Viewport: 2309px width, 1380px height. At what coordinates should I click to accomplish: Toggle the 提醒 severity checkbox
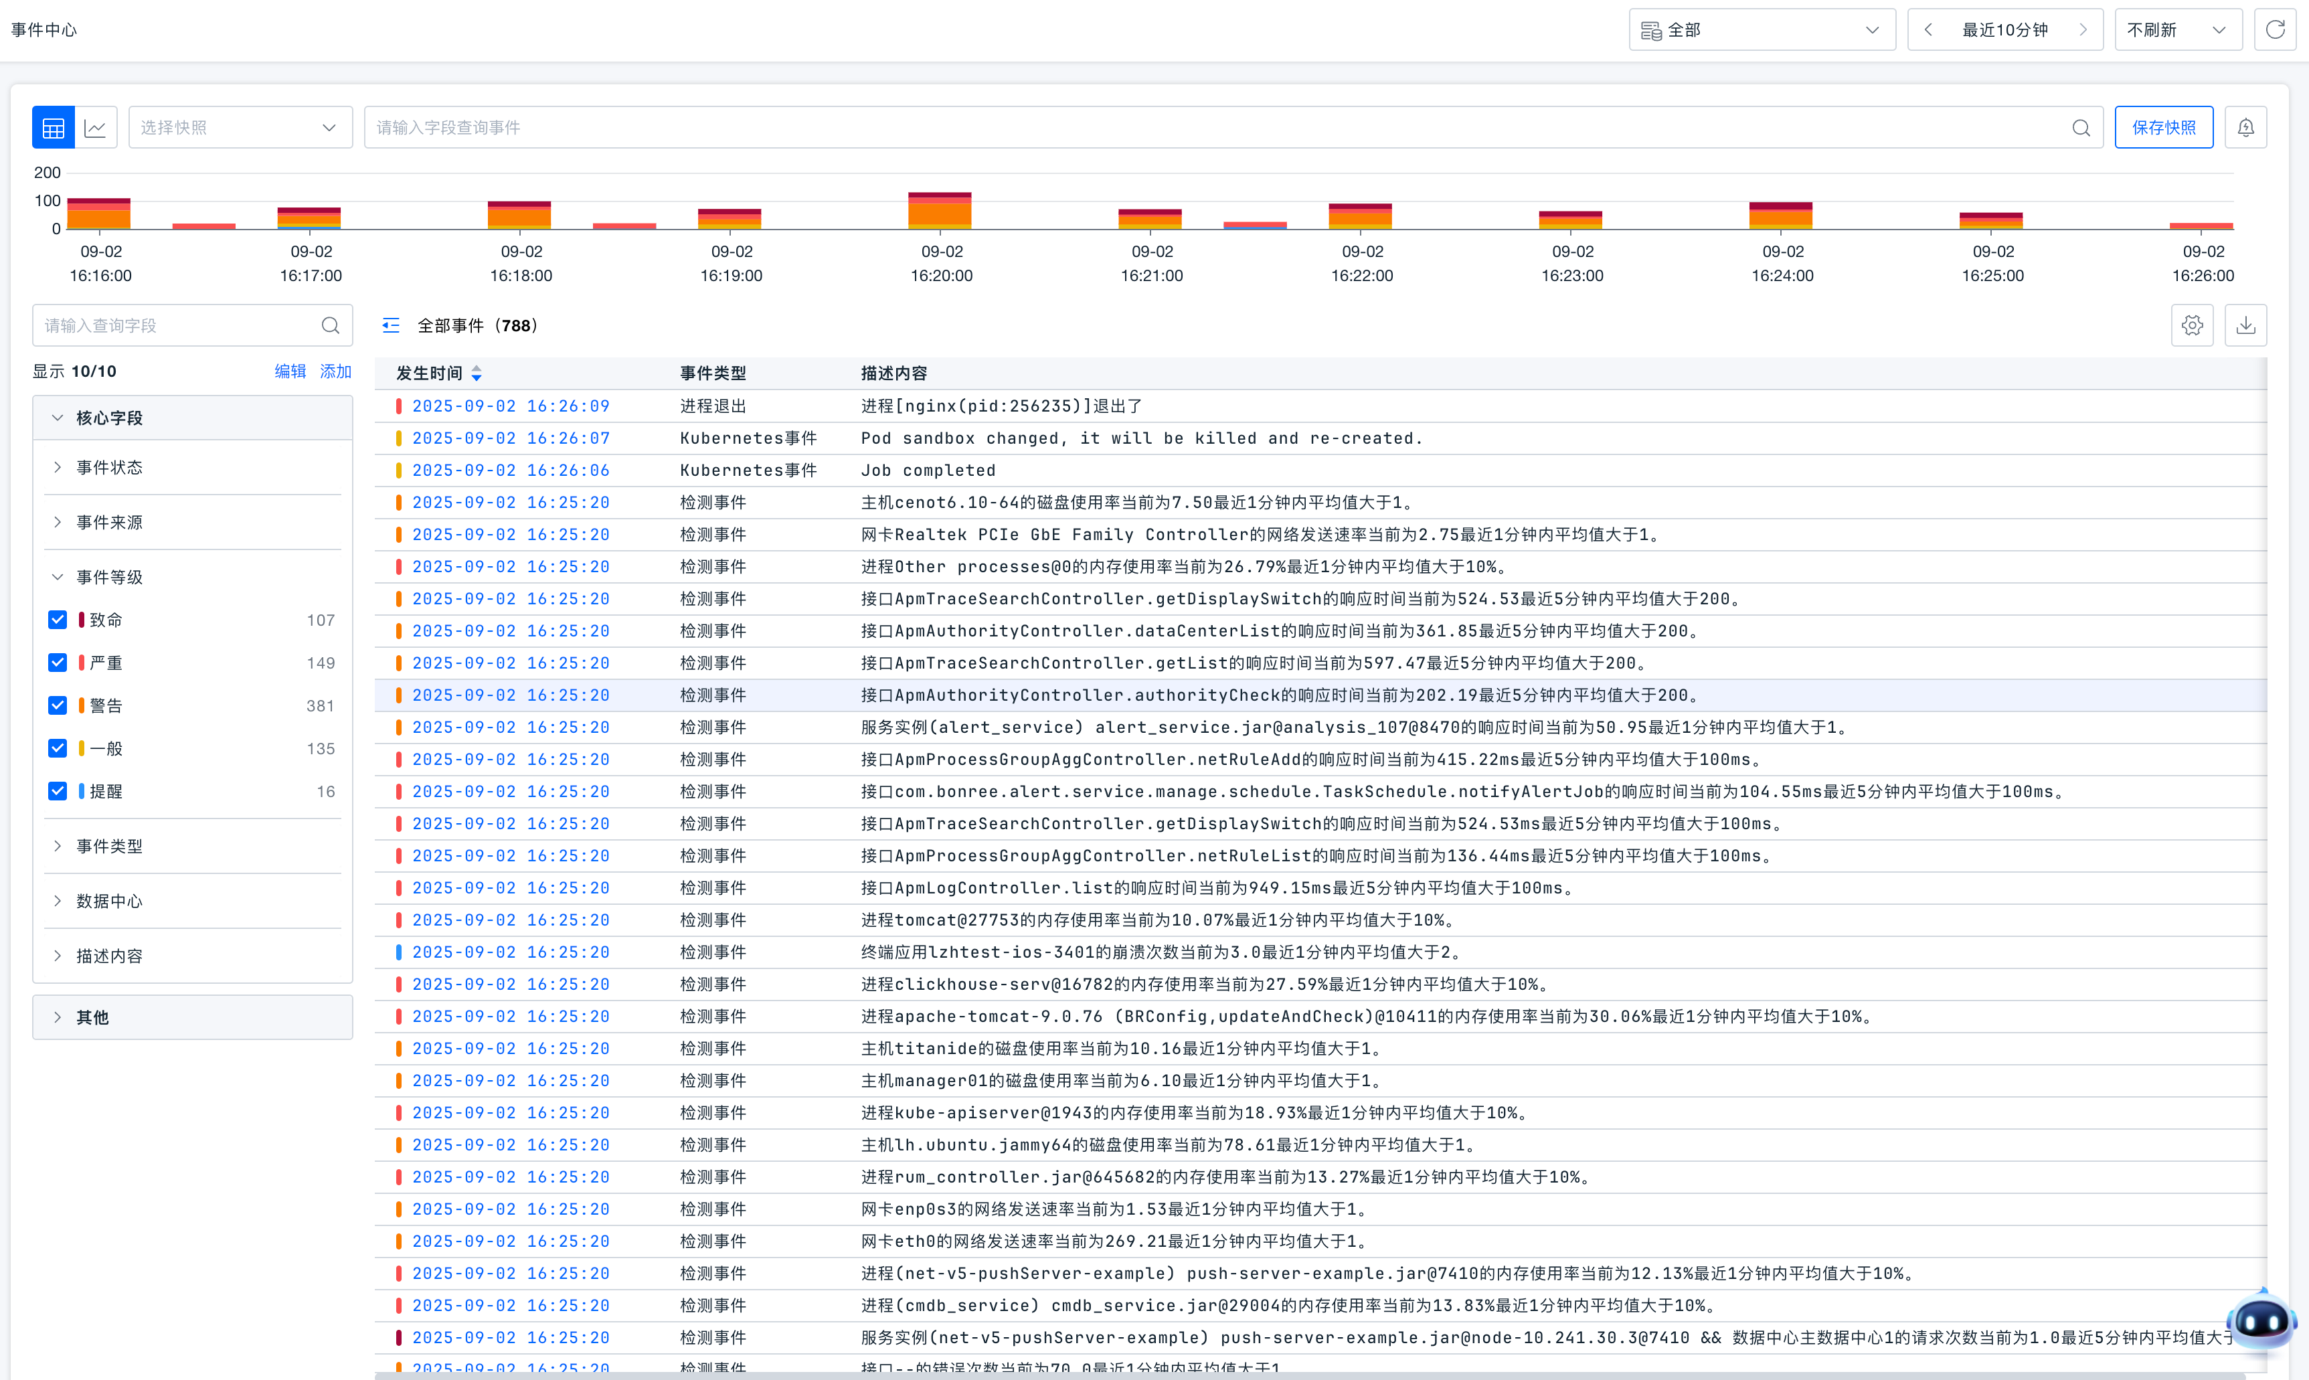(58, 791)
